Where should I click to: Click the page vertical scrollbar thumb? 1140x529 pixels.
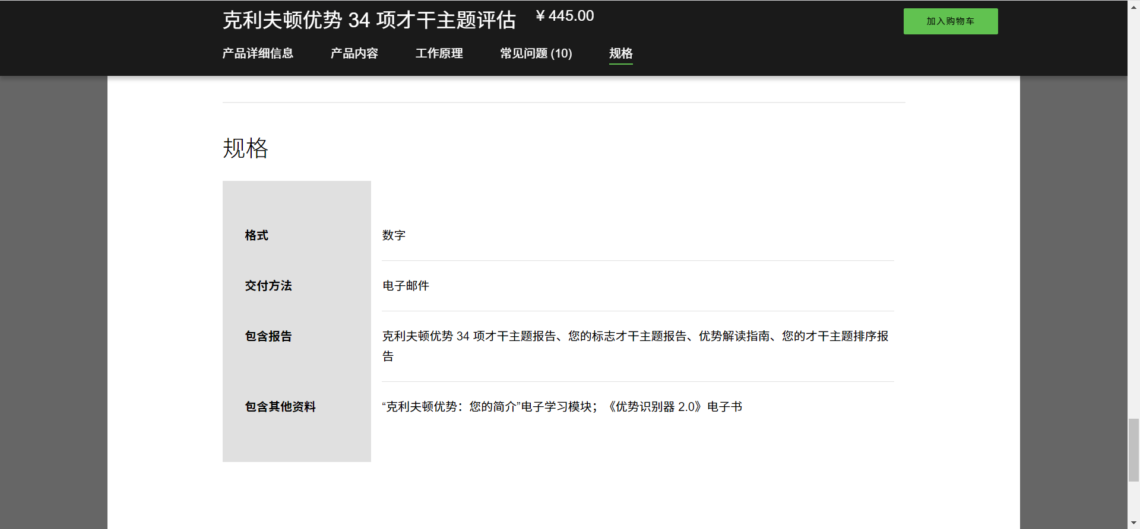1133,450
